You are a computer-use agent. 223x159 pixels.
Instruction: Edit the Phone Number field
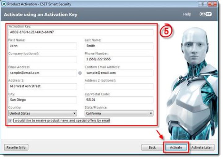119,60
